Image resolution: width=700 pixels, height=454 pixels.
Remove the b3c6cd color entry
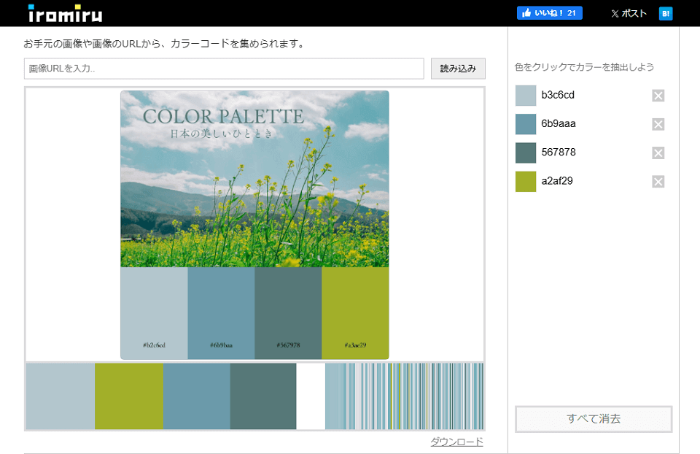658,96
